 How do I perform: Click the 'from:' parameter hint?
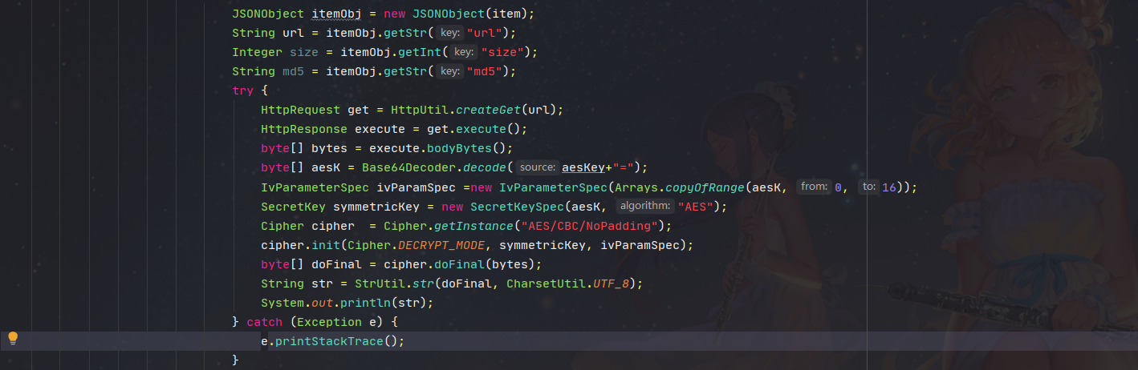tap(814, 187)
